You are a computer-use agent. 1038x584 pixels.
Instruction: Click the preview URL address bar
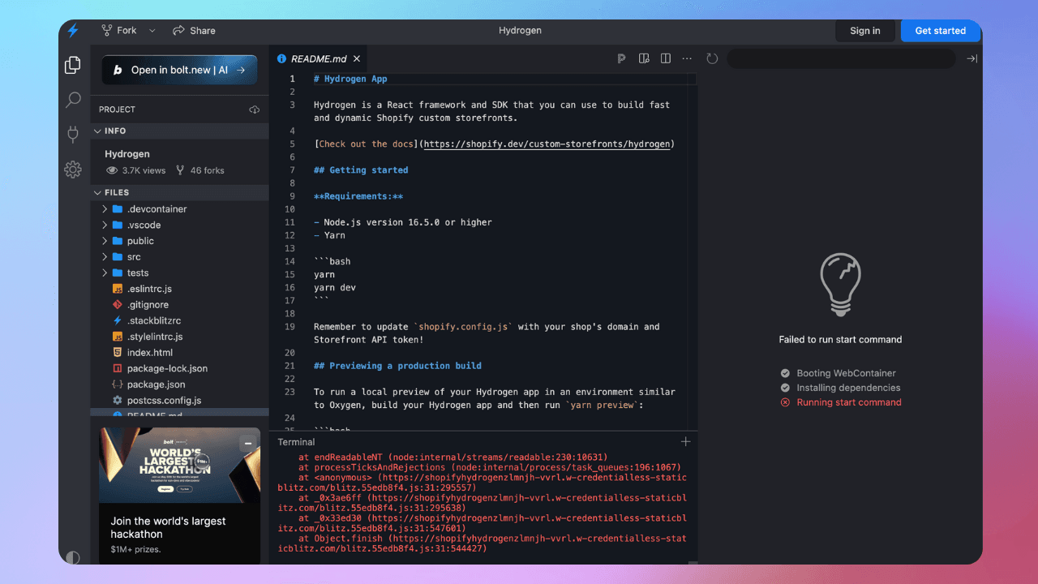[x=841, y=58]
